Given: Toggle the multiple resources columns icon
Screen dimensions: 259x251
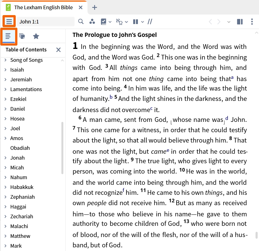Looking at the screenshot, I should pos(135,22).
